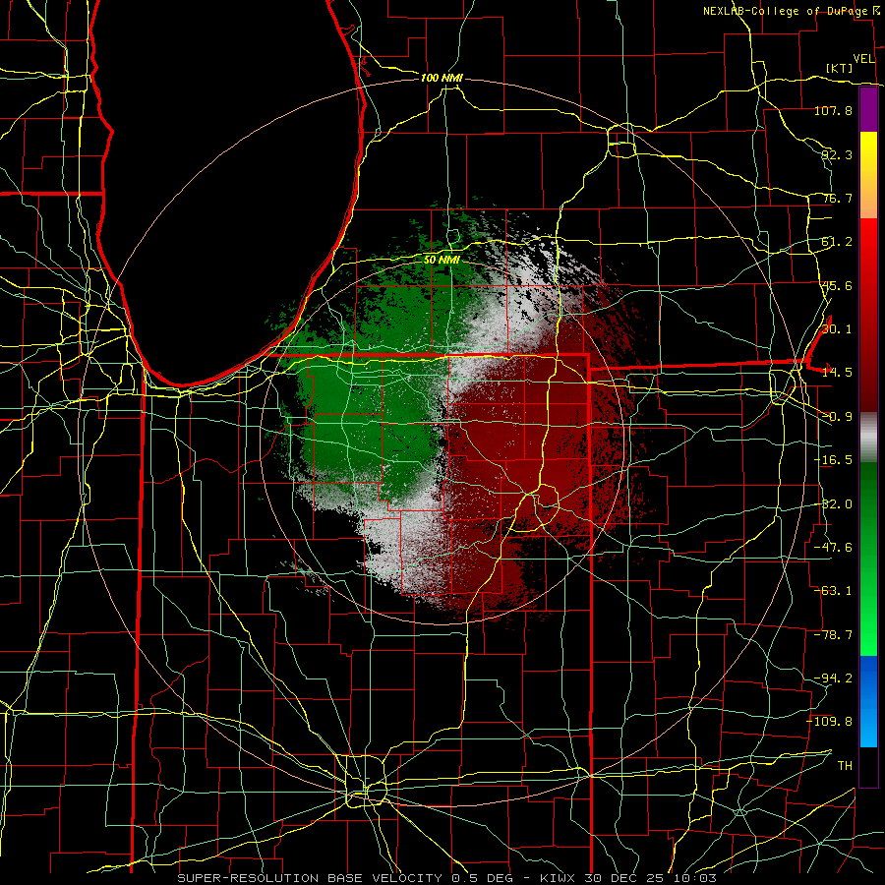
Task: Click the -47.6 legend value
Action: (833, 548)
